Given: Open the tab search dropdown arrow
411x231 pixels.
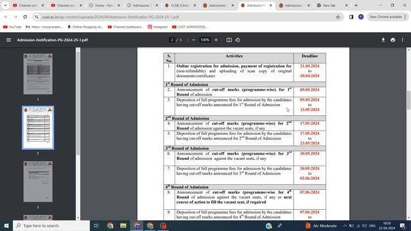Looking at the screenshot, I should pos(5,5).
